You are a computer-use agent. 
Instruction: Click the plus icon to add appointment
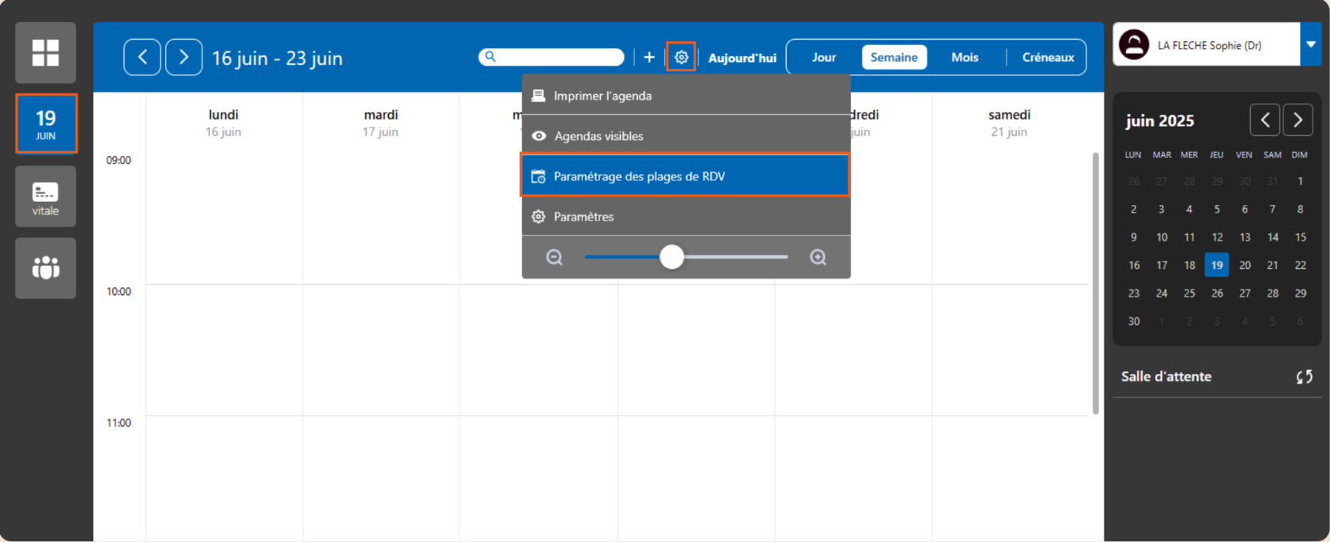649,57
